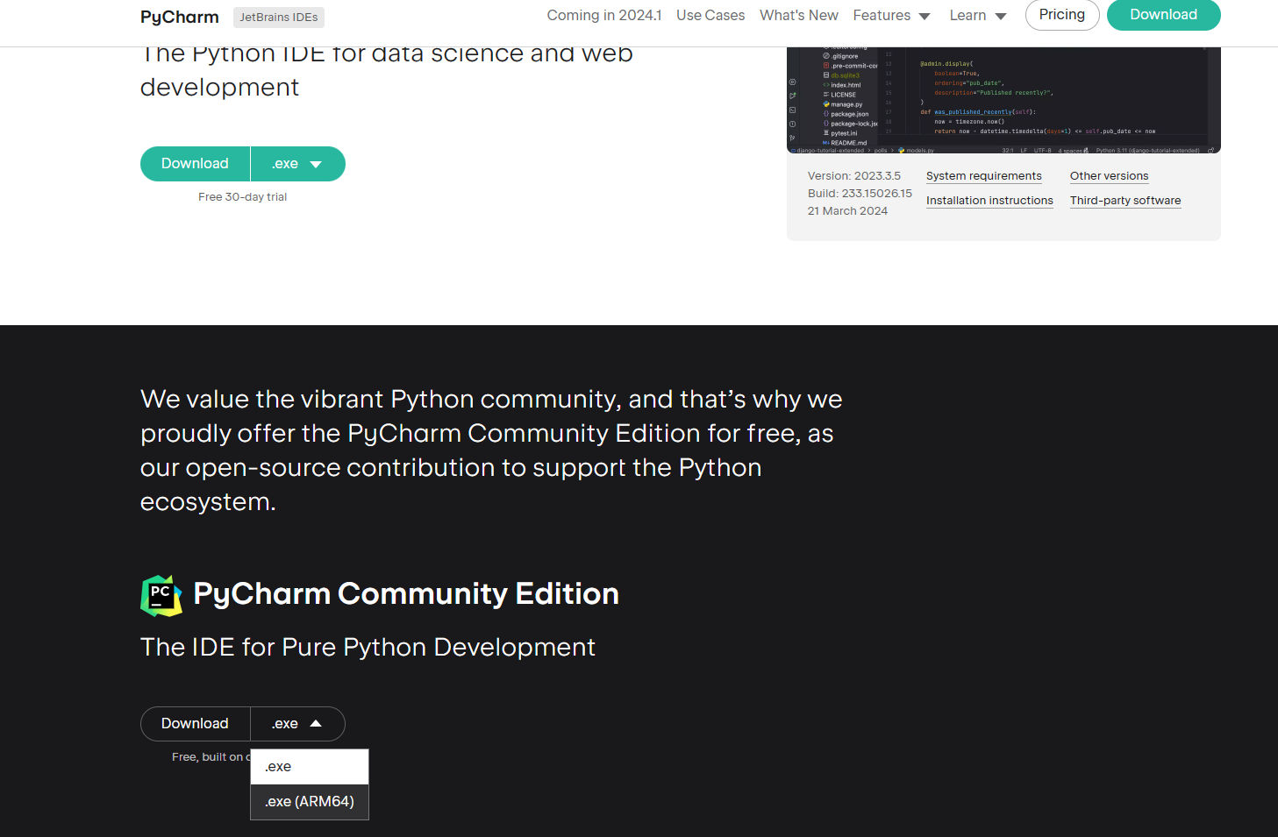Click The IDE for Pure Python Development text
Screen dimensions: 1278x837
pos(368,648)
